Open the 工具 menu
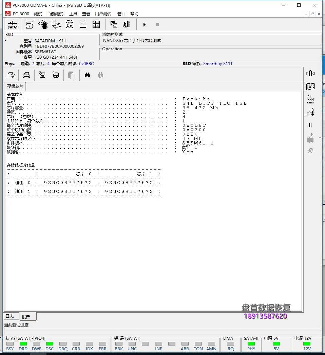This screenshot has height=355, width=325. click(73, 14)
